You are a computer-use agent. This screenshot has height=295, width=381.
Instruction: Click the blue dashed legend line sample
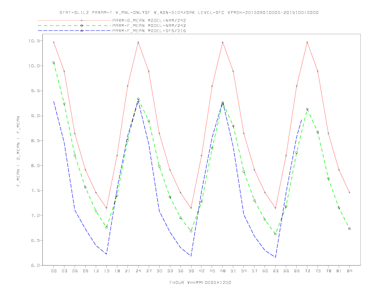pyautogui.click(x=75, y=31)
